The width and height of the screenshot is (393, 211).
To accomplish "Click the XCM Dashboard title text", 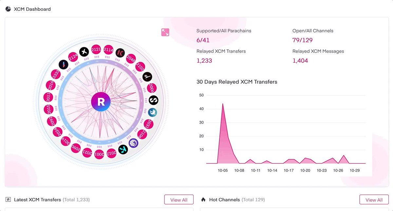I will tap(32, 9).
